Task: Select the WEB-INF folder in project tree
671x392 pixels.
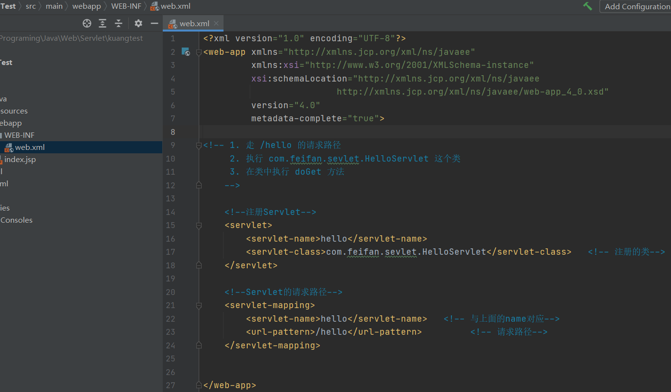Action: (19, 135)
